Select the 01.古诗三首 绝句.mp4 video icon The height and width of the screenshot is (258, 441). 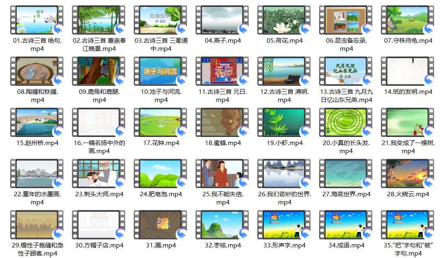click(37, 20)
